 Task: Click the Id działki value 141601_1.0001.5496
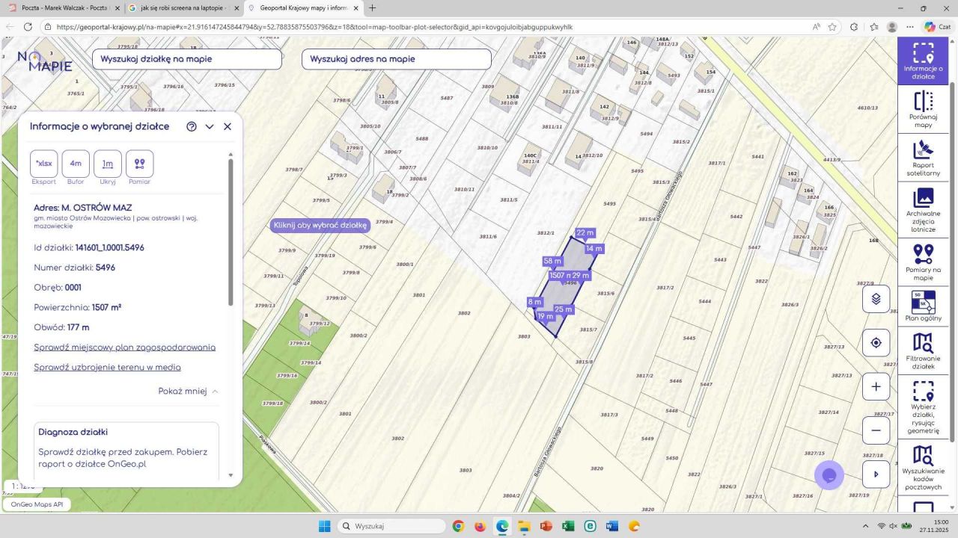pos(109,247)
